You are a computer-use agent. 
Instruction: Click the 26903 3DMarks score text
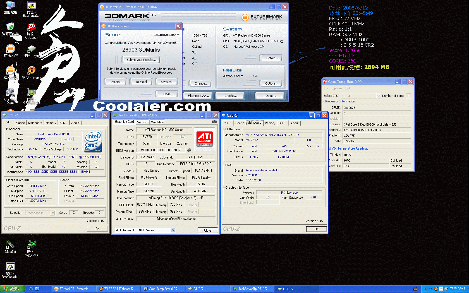[141, 50]
